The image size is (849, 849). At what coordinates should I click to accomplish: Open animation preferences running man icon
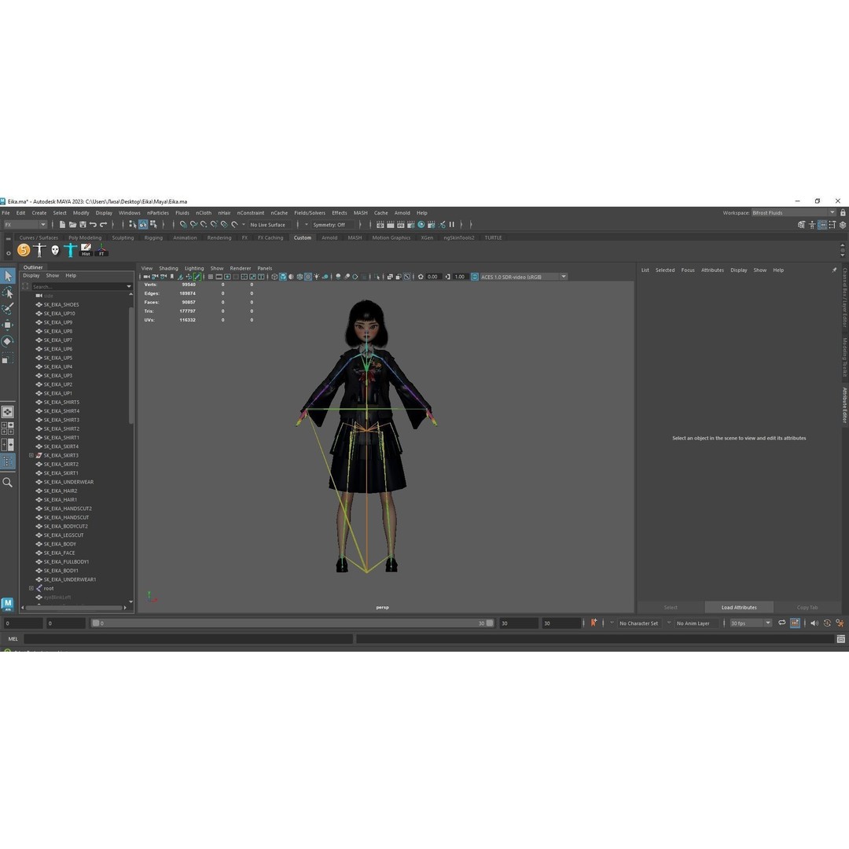(x=840, y=623)
